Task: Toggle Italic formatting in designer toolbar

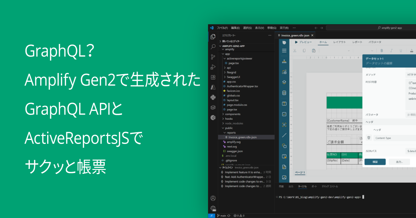Action: tap(391, 51)
